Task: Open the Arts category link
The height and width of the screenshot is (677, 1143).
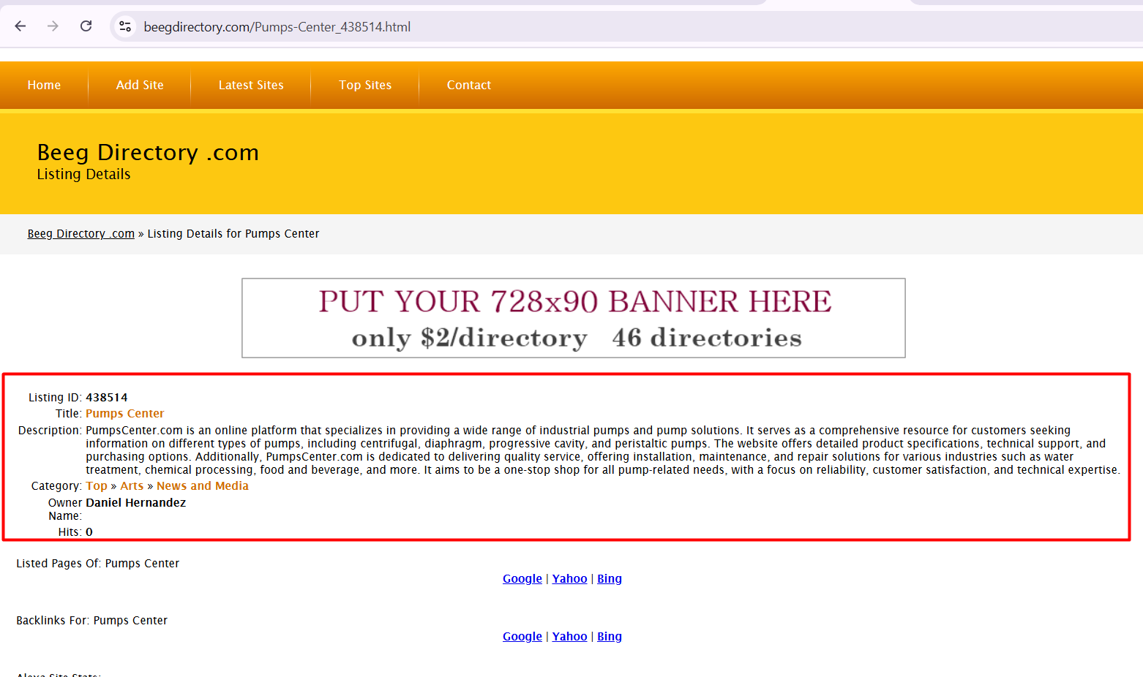Action: click(132, 486)
